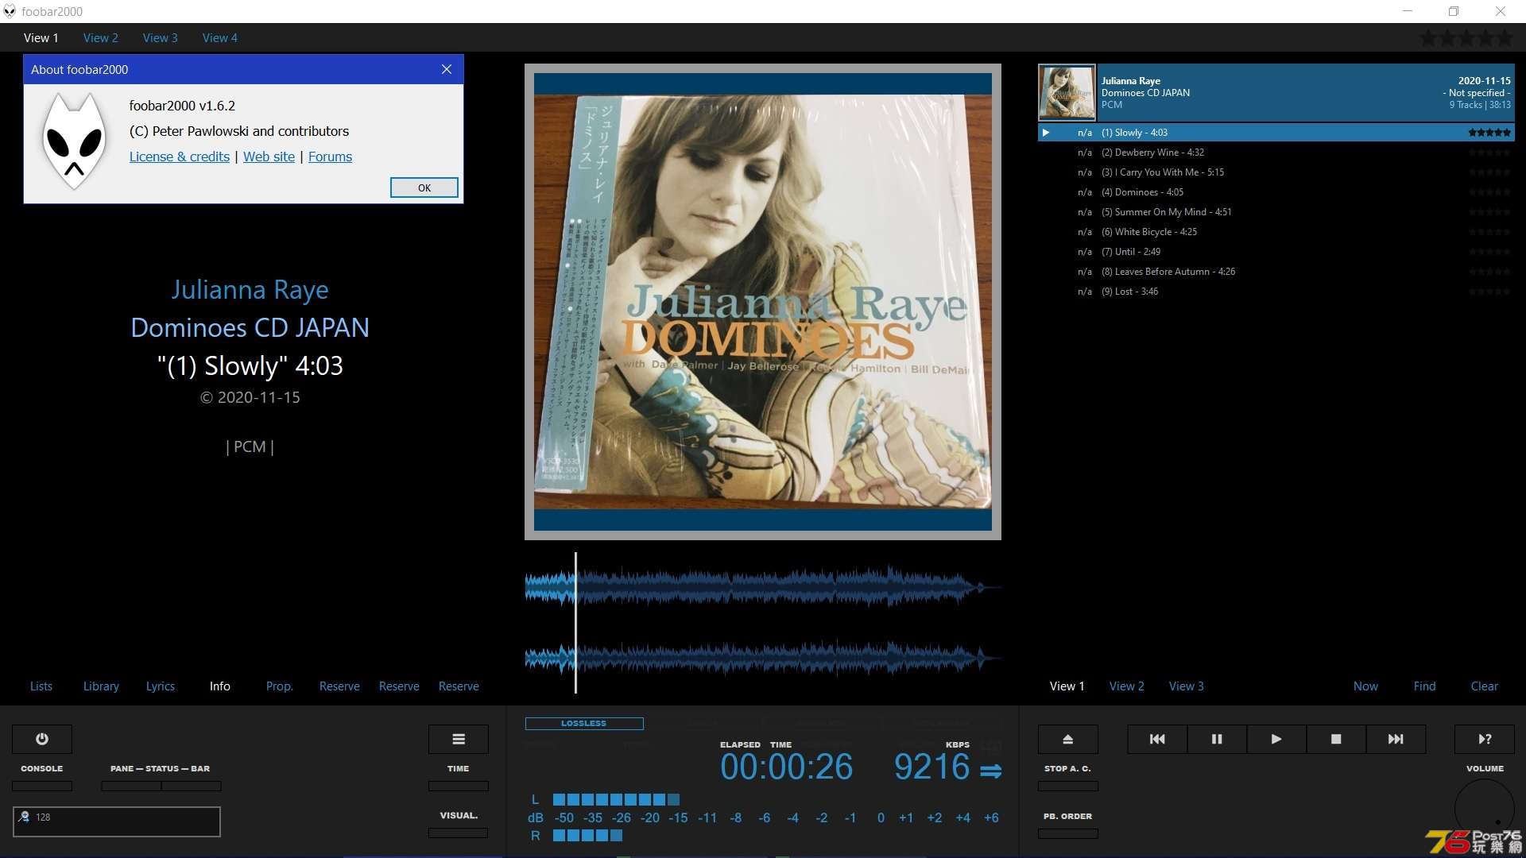
Task: Click the foobar2000 alien logo in About dialog
Action: tap(74, 141)
